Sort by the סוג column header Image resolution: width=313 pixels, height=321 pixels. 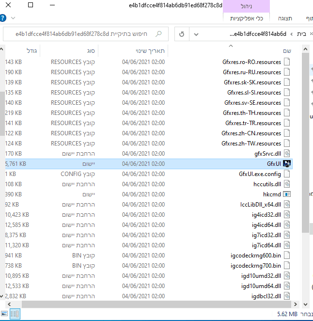click(91, 51)
